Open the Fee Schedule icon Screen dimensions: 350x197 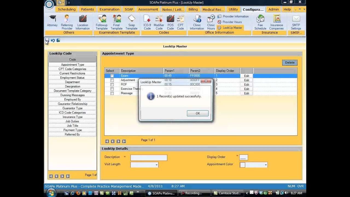(260, 22)
